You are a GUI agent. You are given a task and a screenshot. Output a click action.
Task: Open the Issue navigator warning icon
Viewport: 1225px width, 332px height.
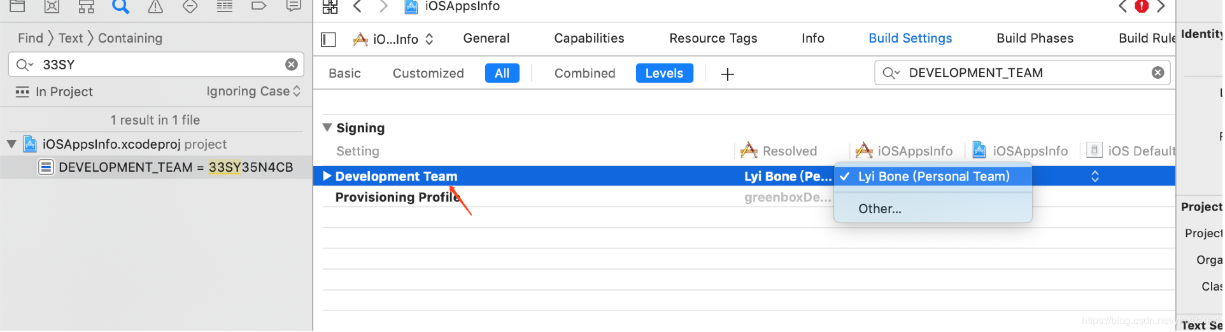155,6
